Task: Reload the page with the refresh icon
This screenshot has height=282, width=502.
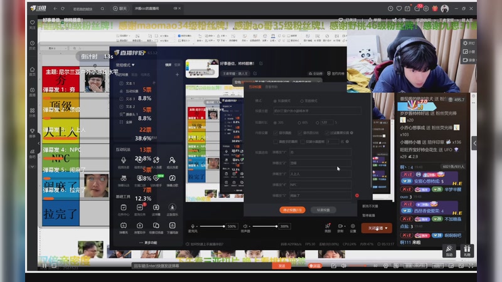Action: (x=63, y=9)
